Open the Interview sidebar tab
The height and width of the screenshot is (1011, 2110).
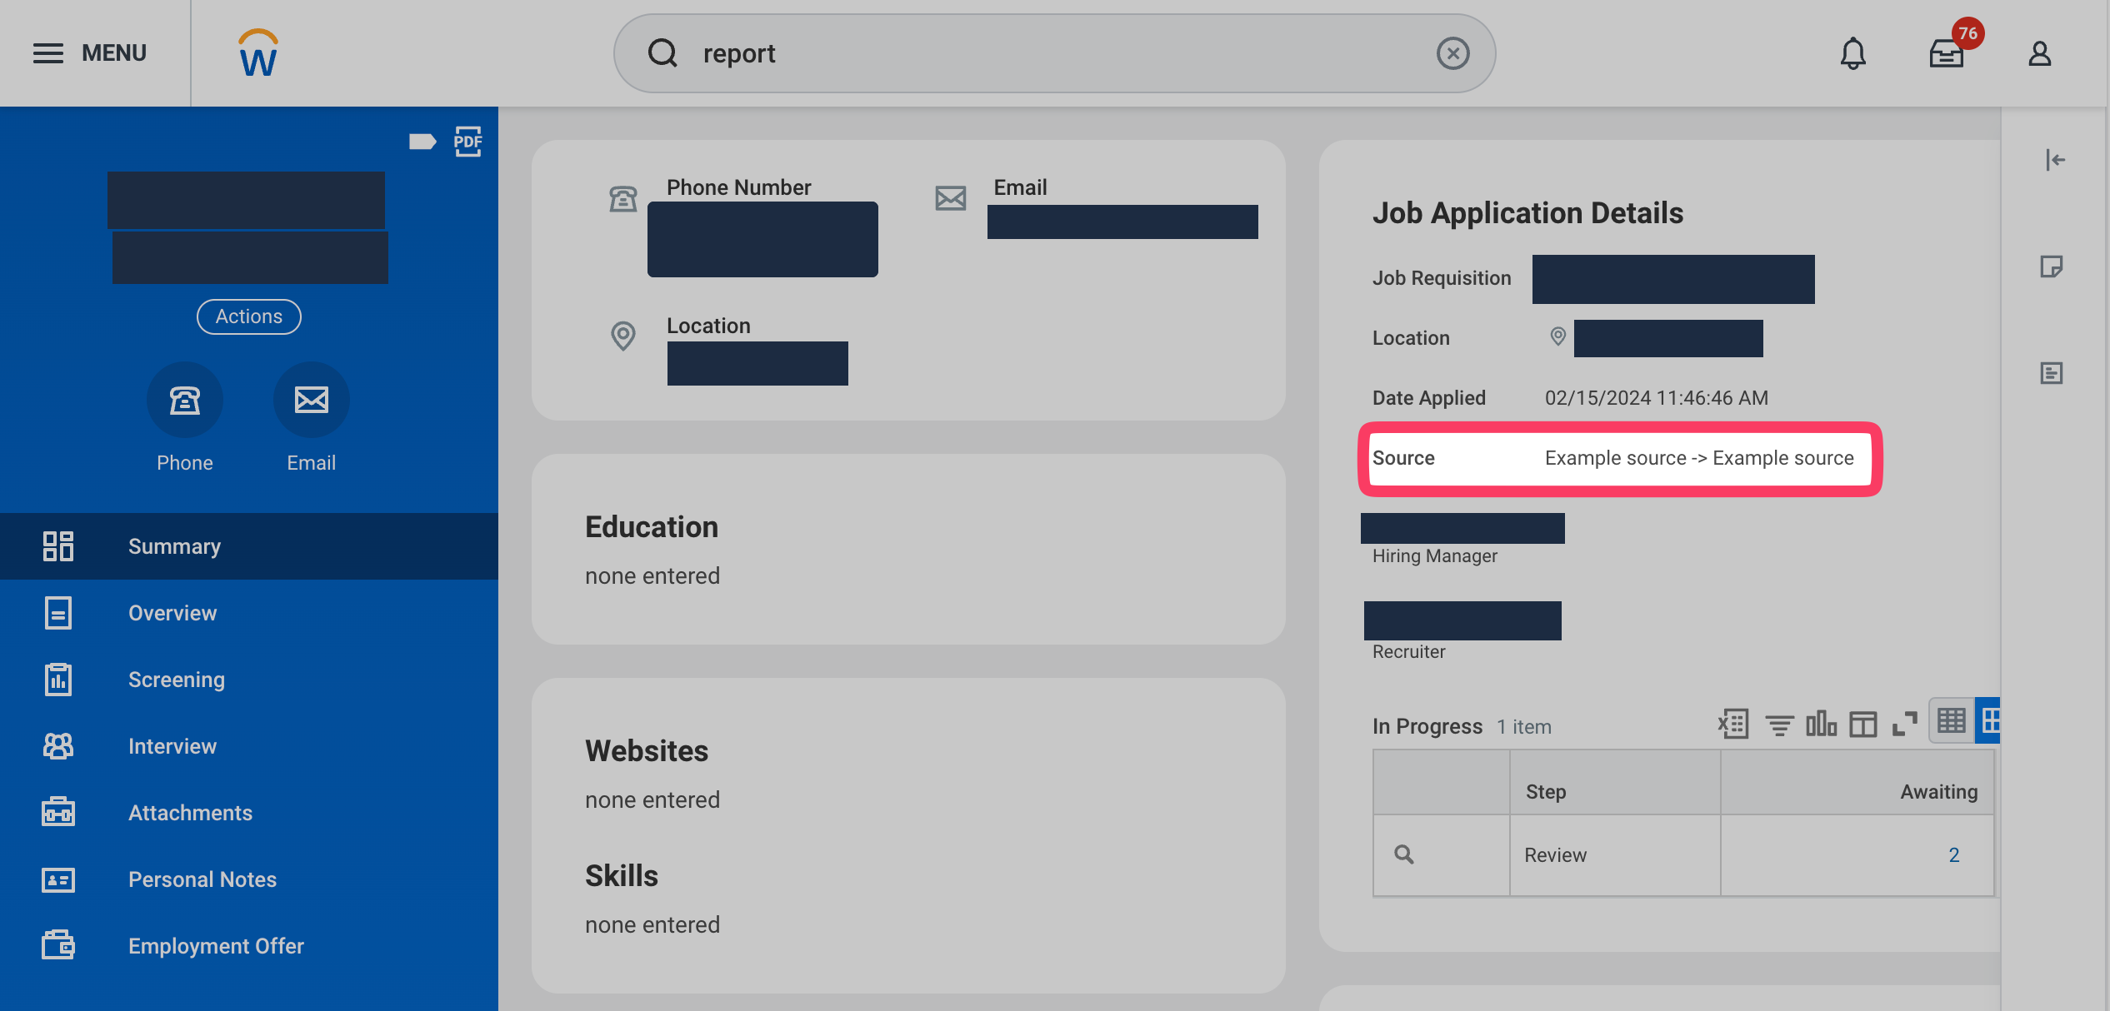pyautogui.click(x=172, y=746)
